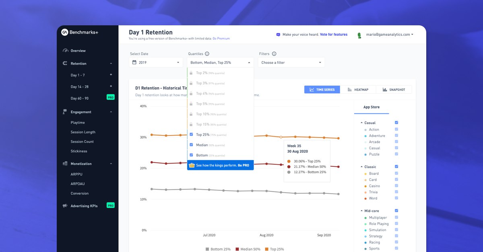
Task: Click the plus icon beside Day 14 - 28
Action: point(111,86)
